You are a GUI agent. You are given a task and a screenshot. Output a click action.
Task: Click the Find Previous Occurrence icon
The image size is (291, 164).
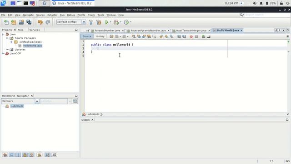point(139,36)
